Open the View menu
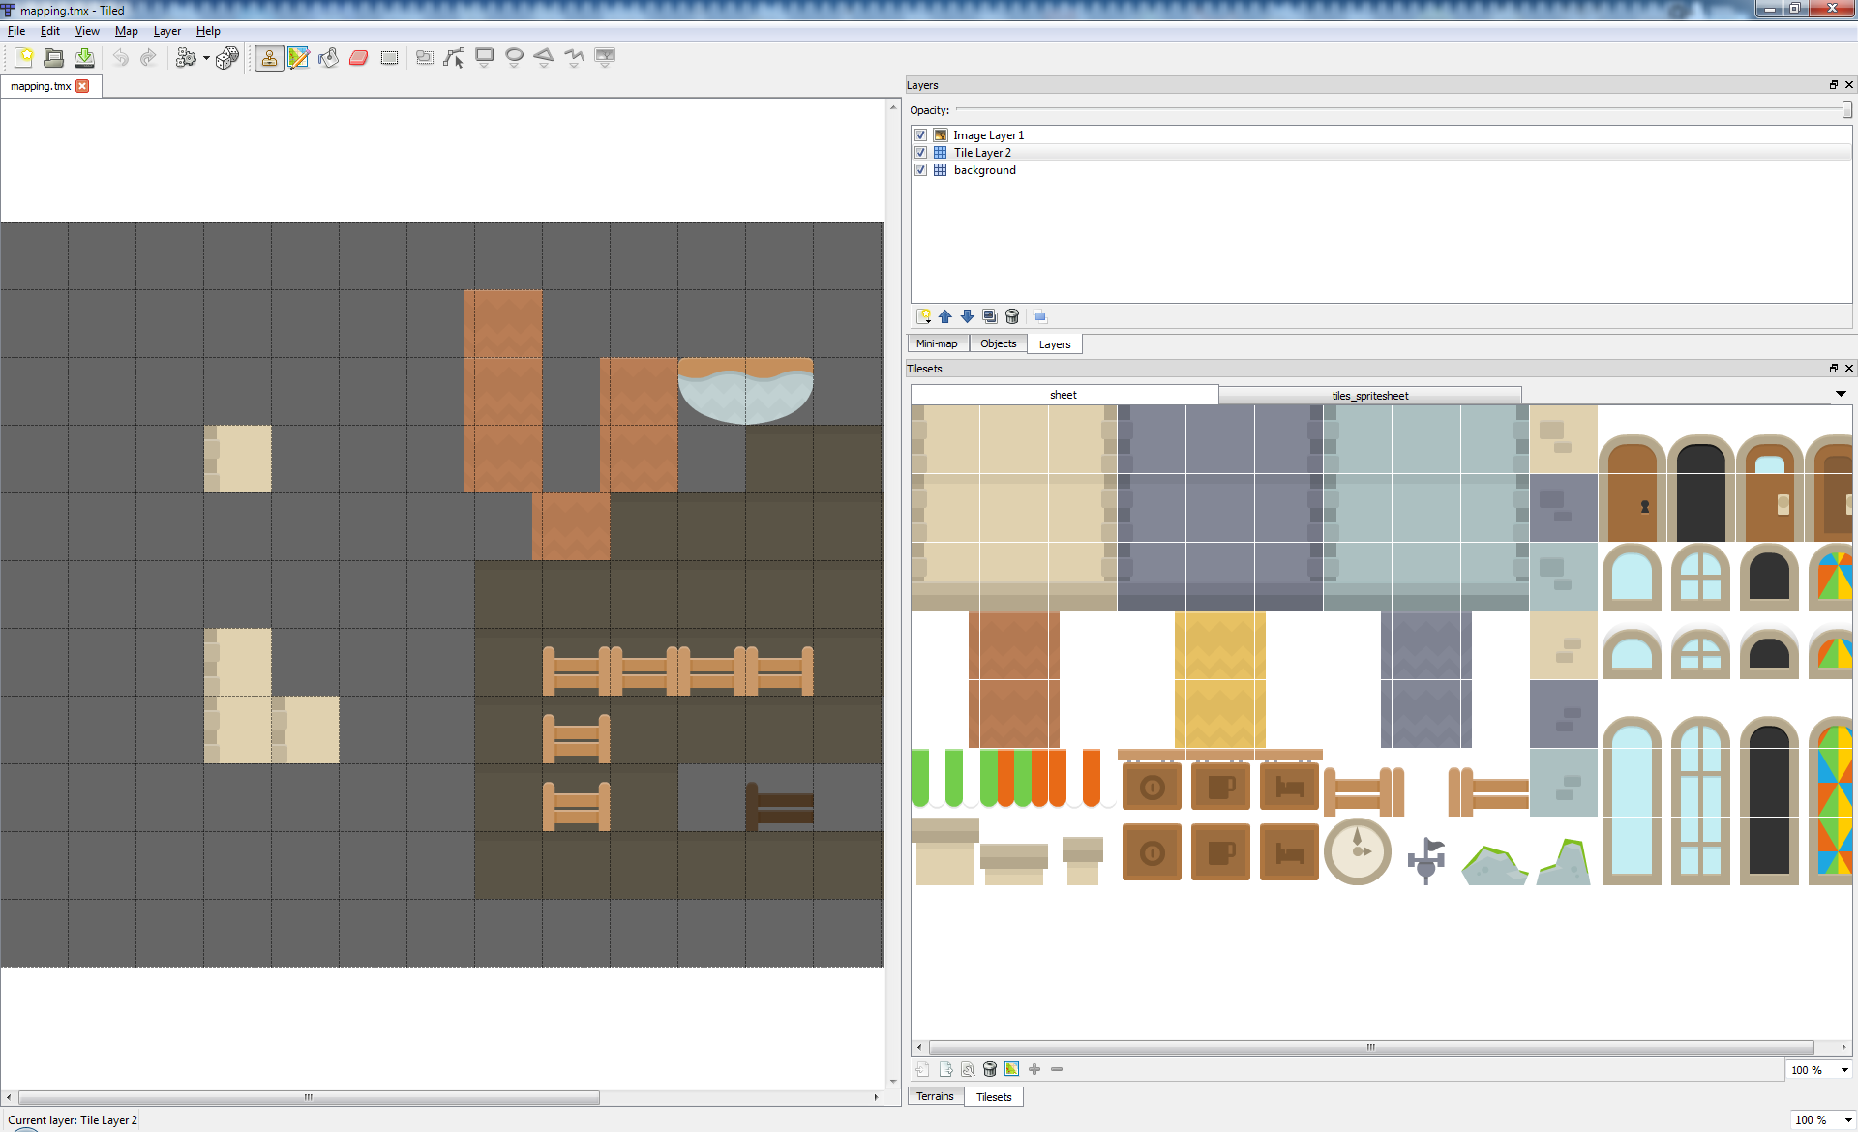The height and width of the screenshot is (1132, 1858). pyautogui.click(x=87, y=31)
